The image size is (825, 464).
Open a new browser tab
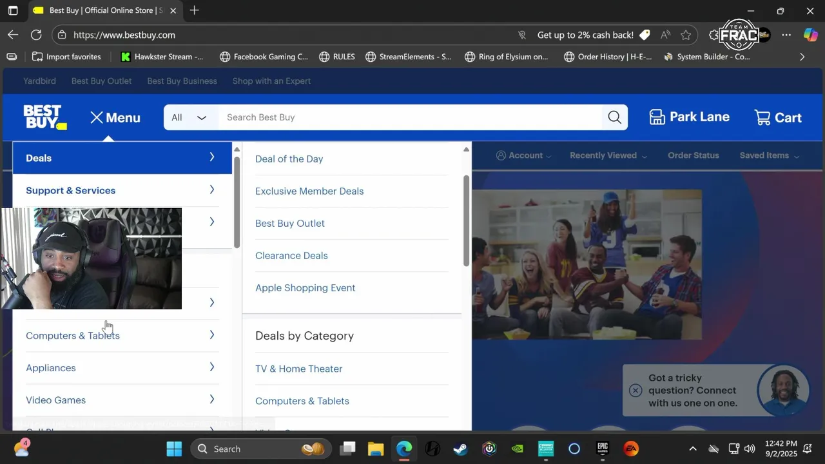click(194, 10)
